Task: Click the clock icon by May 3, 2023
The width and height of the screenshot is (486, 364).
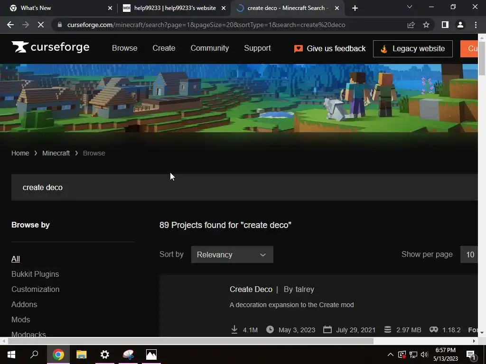Action: pyautogui.click(x=270, y=329)
